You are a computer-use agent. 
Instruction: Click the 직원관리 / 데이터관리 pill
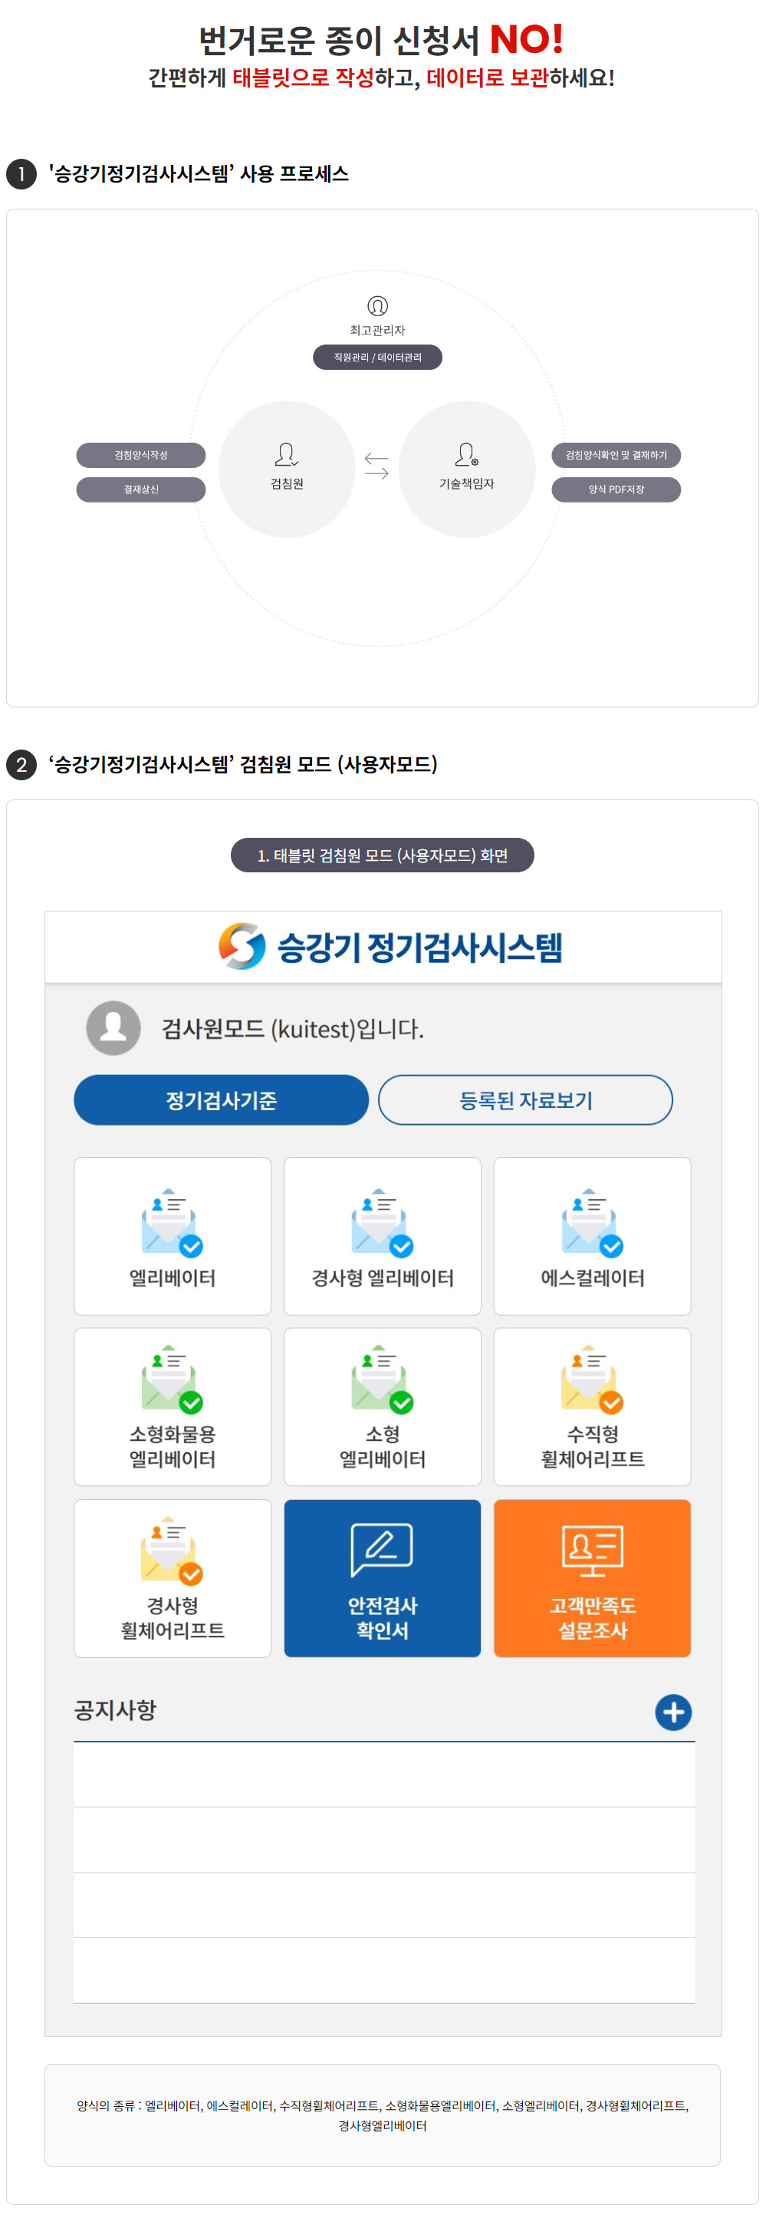(x=377, y=357)
